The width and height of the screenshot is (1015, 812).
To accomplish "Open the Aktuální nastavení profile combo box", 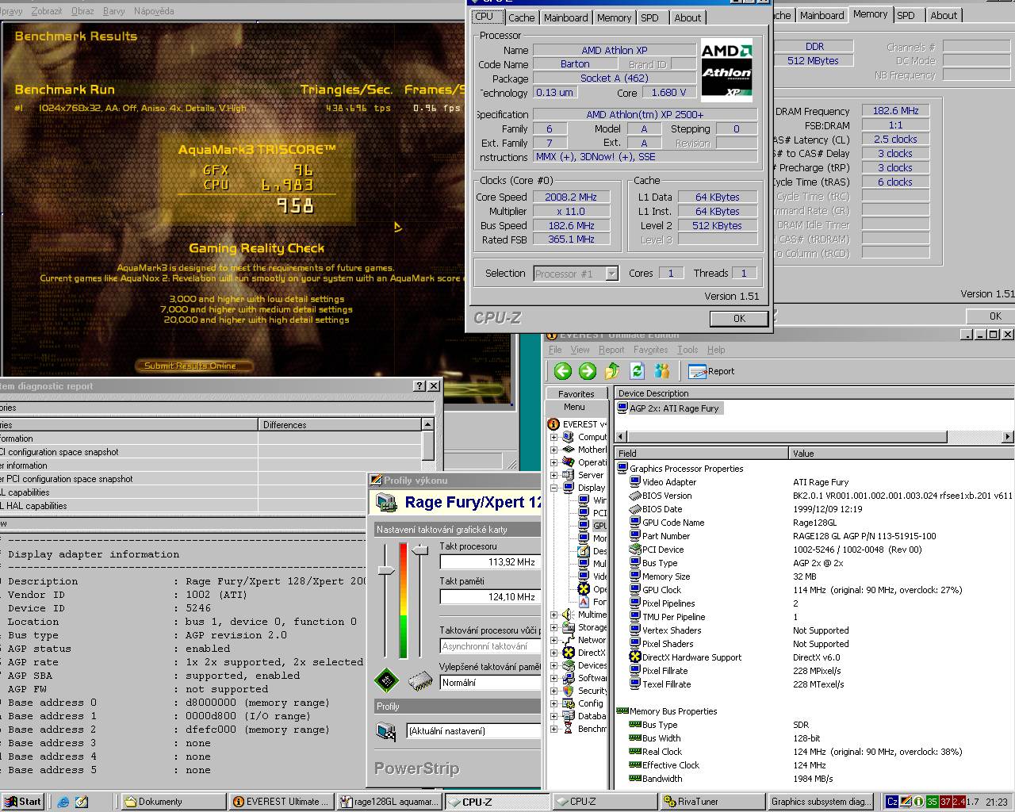I will coord(473,731).
